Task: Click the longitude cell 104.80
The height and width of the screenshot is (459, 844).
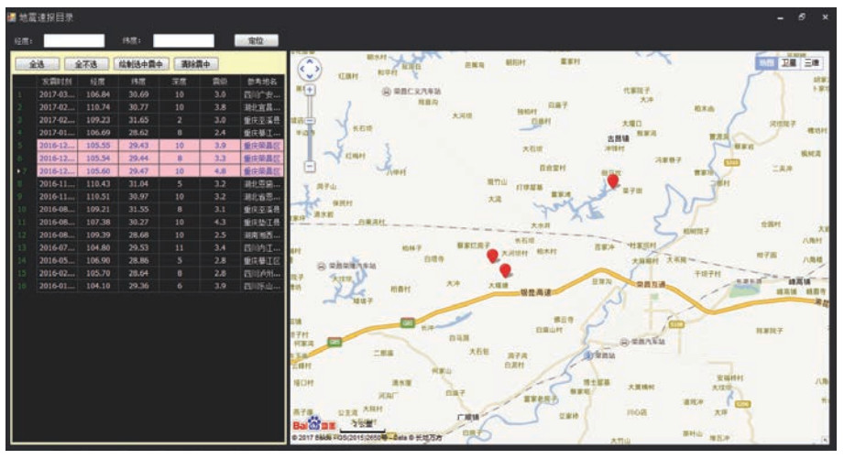Action: tap(98, 247)
